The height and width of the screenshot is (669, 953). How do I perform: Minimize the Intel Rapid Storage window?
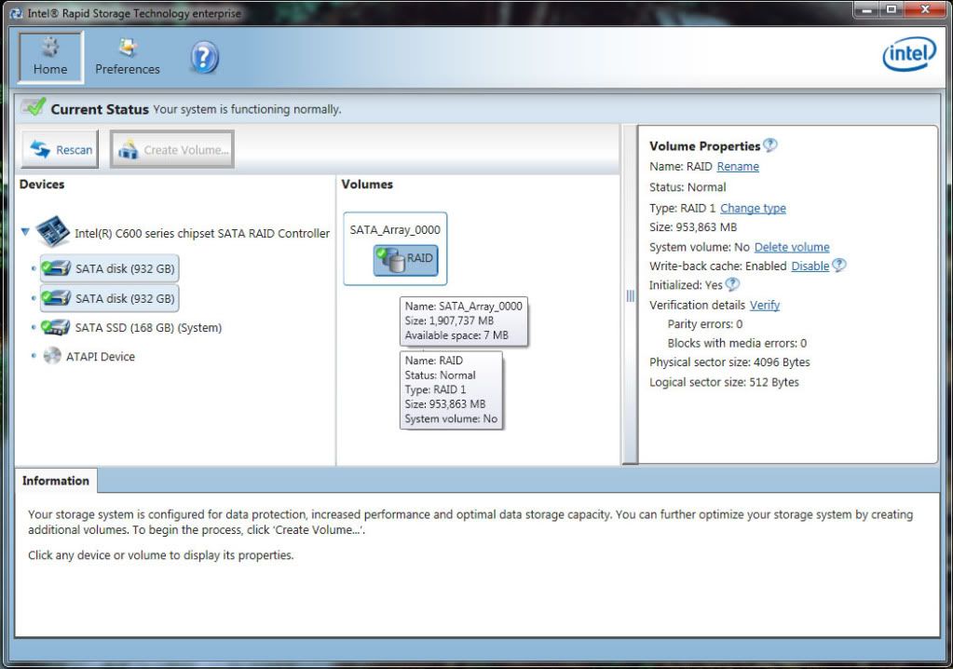(x=866, y=9)
